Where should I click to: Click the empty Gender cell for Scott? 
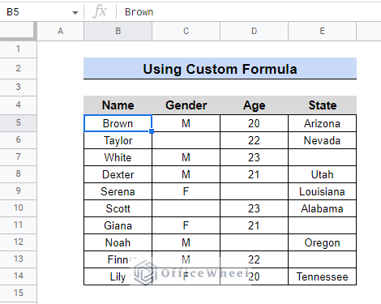click(186, 208)
